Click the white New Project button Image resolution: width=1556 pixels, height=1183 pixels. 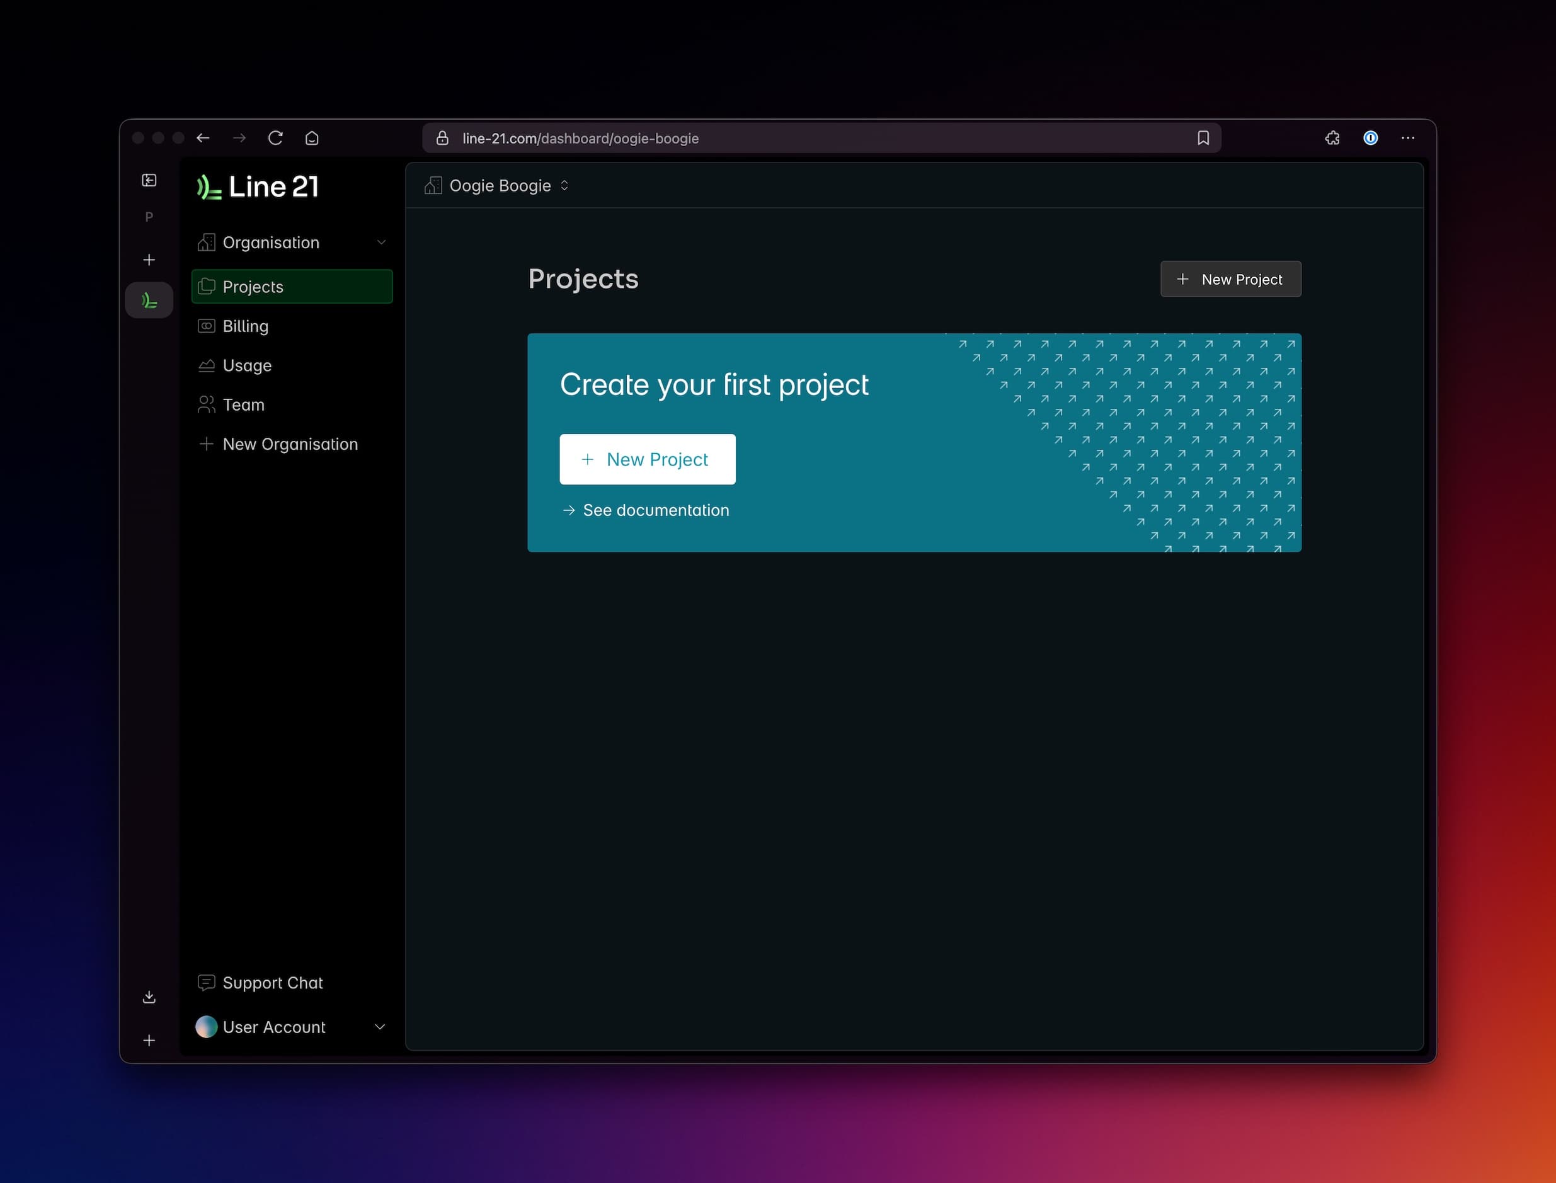[647, 459]
